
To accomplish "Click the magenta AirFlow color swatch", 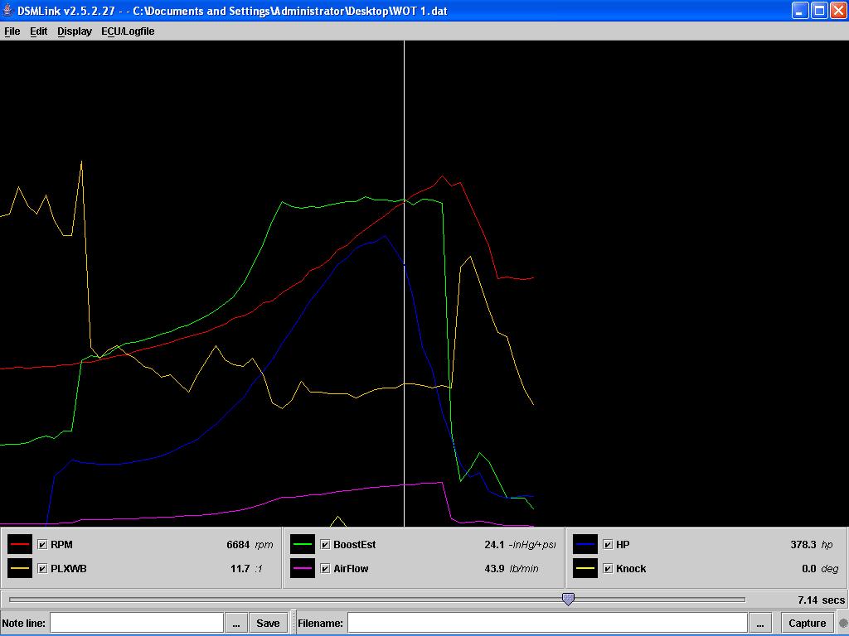I will (303, 569).
